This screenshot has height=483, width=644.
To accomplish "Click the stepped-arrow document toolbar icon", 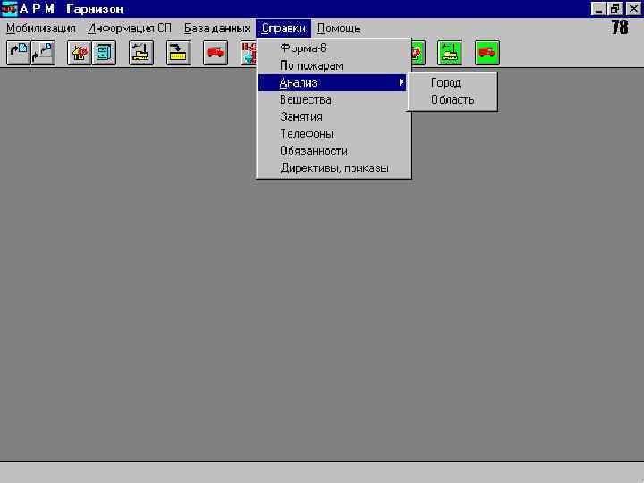I will (43, 53).
